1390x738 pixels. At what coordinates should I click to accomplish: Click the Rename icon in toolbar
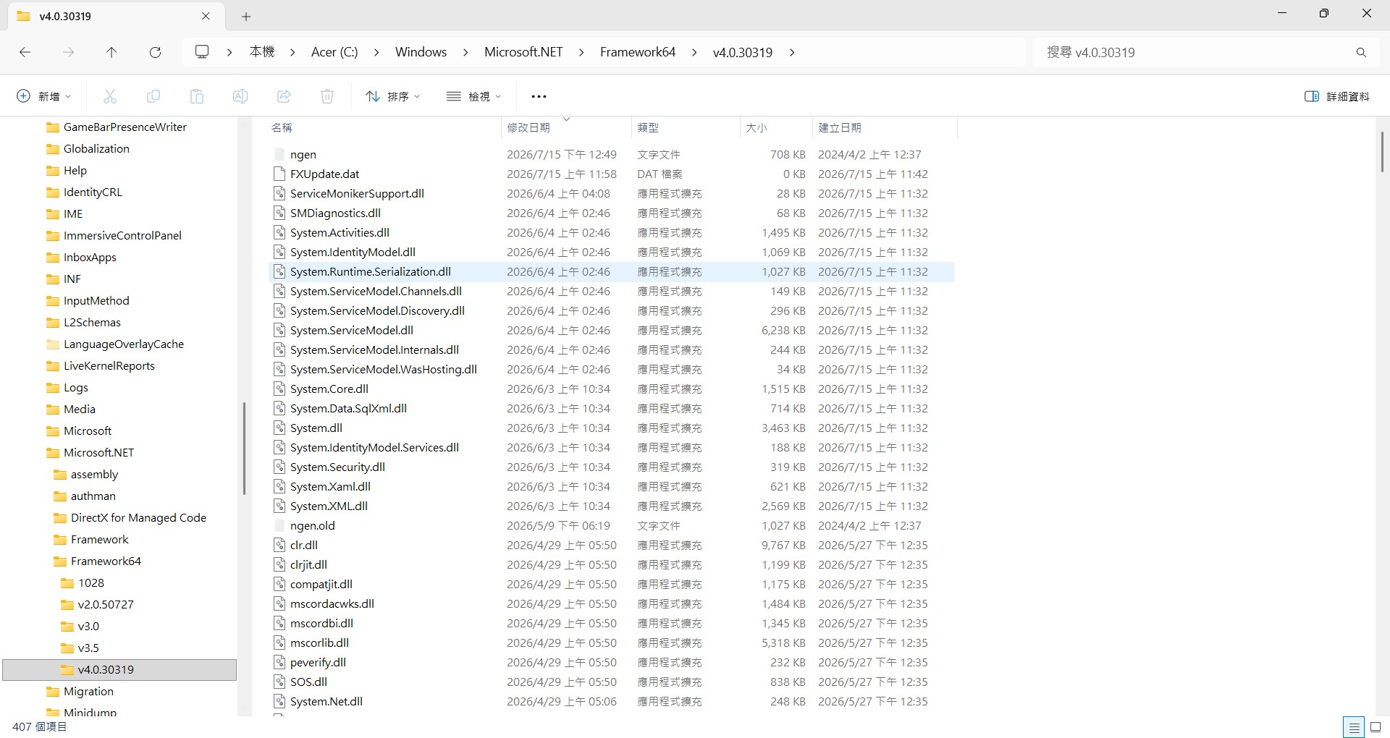click(x=240, y=96)
